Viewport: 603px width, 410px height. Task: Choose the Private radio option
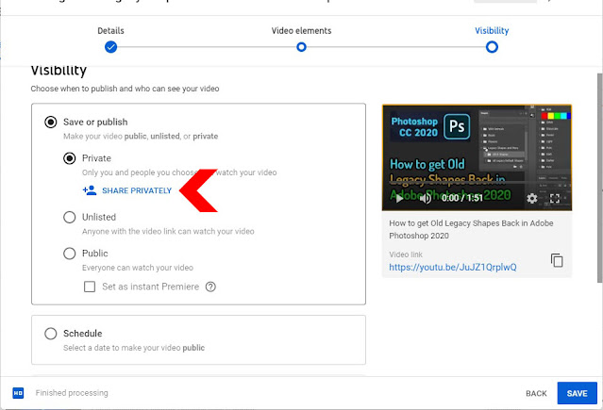tap(69, 158)
